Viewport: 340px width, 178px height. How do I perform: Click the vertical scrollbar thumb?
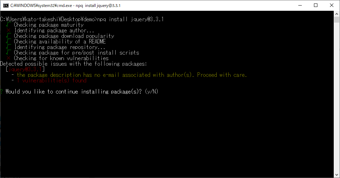337,19
